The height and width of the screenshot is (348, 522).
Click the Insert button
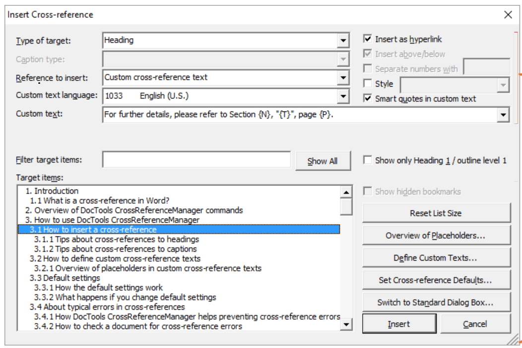coord(399,324)
